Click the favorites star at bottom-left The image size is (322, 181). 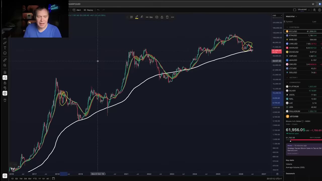click(5, 176)
